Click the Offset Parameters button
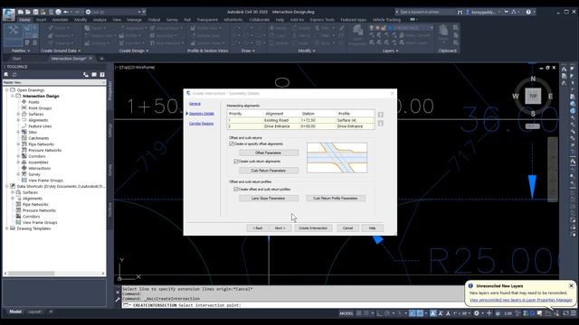 coord(269,153)
